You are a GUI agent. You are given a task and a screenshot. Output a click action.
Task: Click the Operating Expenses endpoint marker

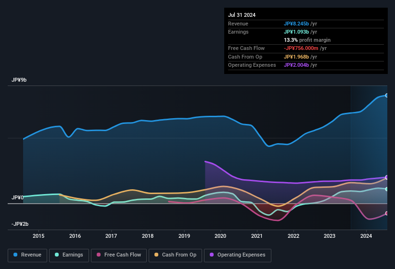pyautogui.click(x=387, y=177)
